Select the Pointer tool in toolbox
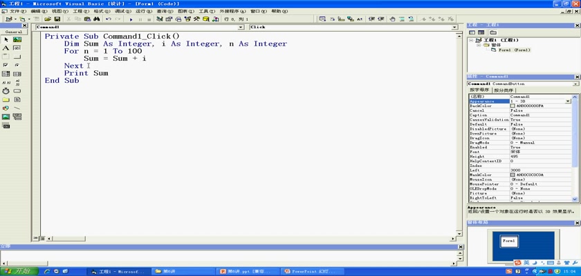581x276 pixels. [x=6, y=40]
